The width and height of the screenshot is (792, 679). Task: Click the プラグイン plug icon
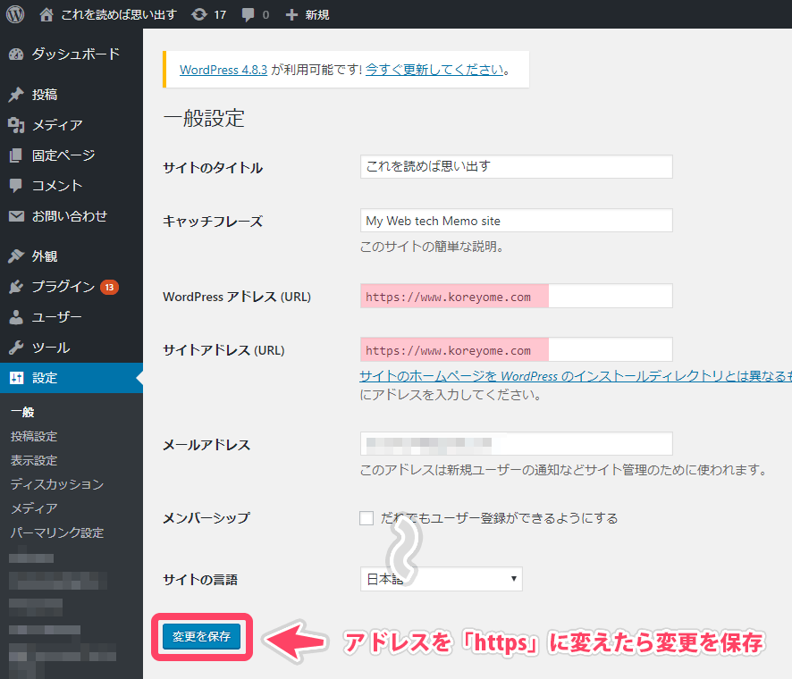pyautogui.click(x=16, y=287)
